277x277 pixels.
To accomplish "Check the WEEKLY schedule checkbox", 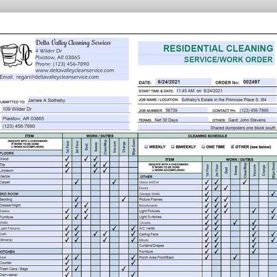I will tap(146, 147).
